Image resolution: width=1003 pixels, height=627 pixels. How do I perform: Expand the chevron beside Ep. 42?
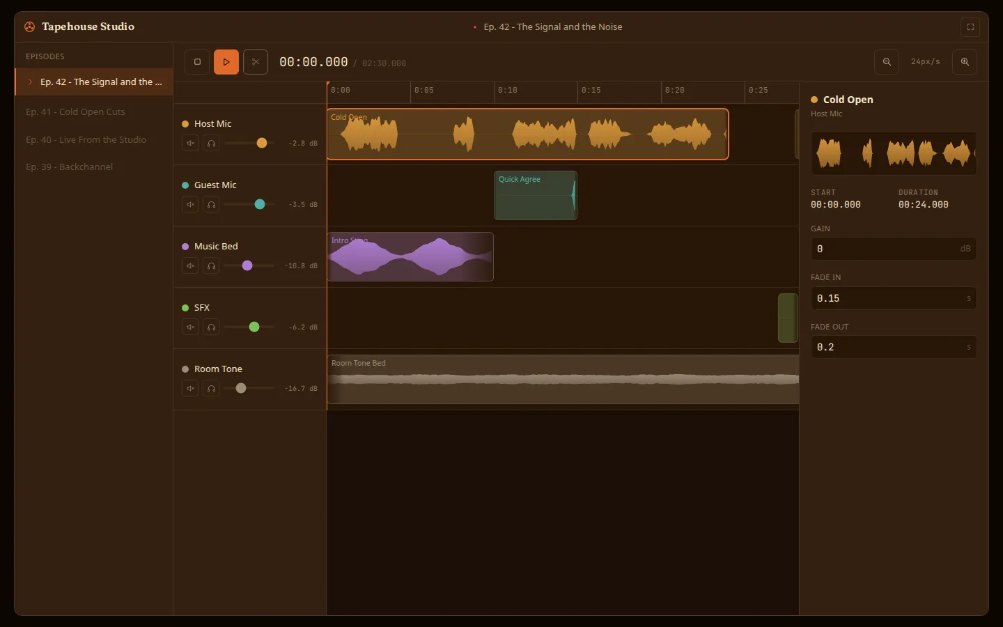(30, 82)
